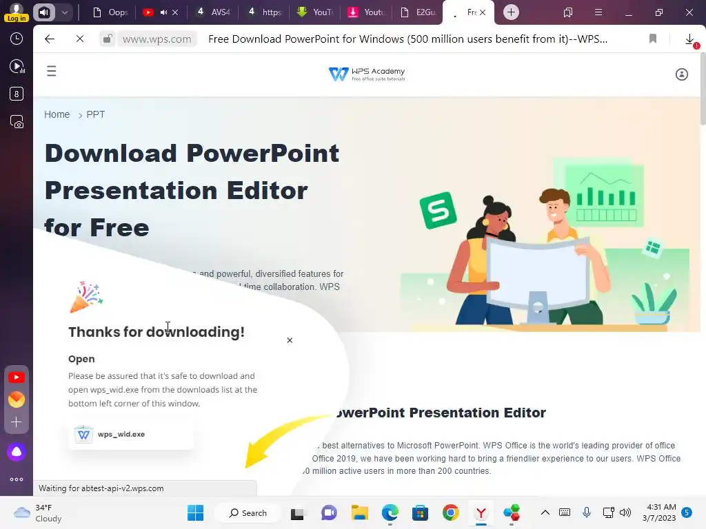Image resolution: width=706 pixels, height=529 pixels.
Task: Switch to the AVS4 tab
Action: 214,12
